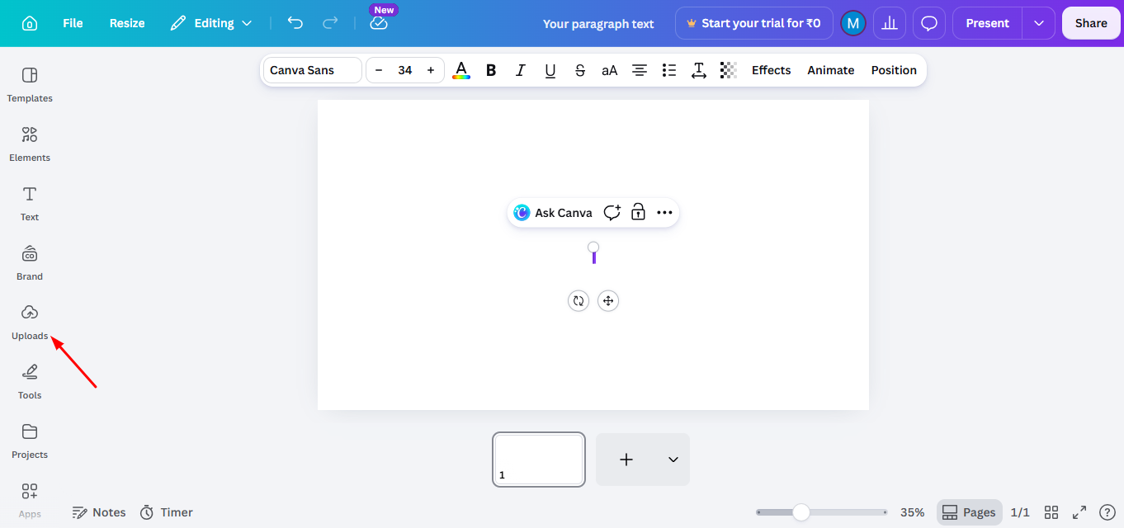Toggle strikethrough formatting
Screen dimensions: 1124x528
coord(580,70)
